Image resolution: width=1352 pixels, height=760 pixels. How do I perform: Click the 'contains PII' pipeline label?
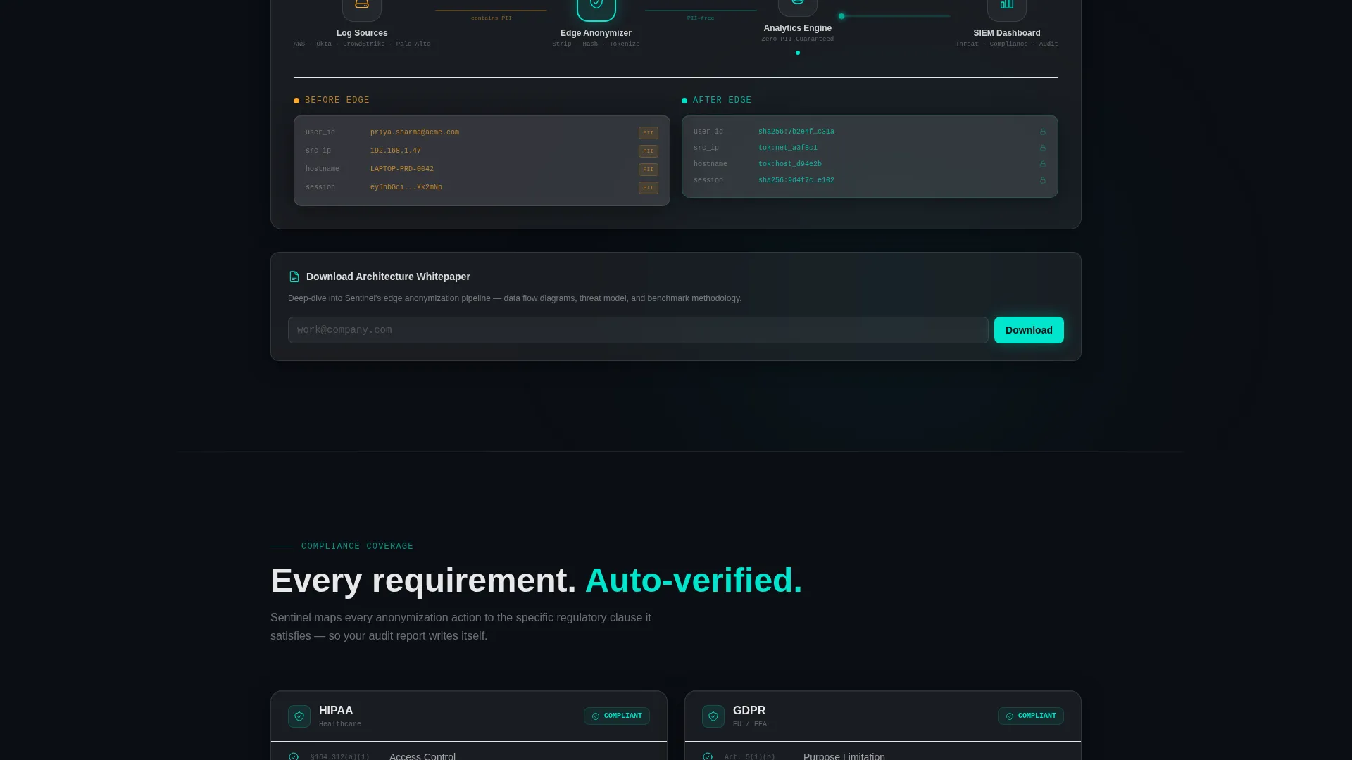tap(492, 18)
